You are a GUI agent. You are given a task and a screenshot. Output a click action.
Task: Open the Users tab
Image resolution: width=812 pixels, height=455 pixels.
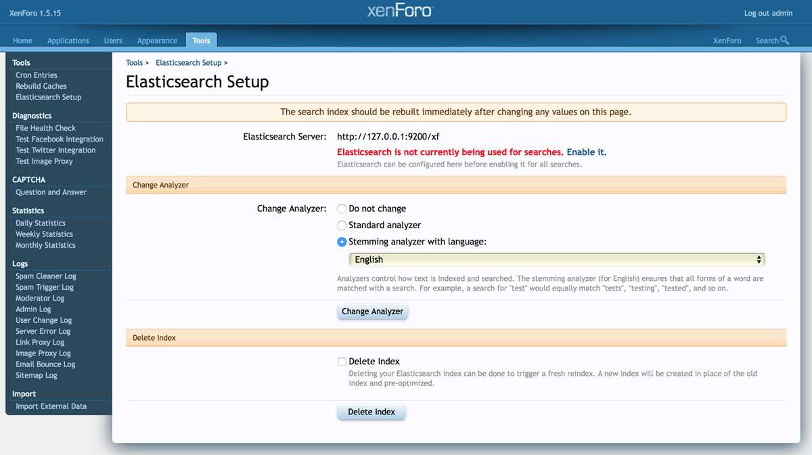point(113,41)
